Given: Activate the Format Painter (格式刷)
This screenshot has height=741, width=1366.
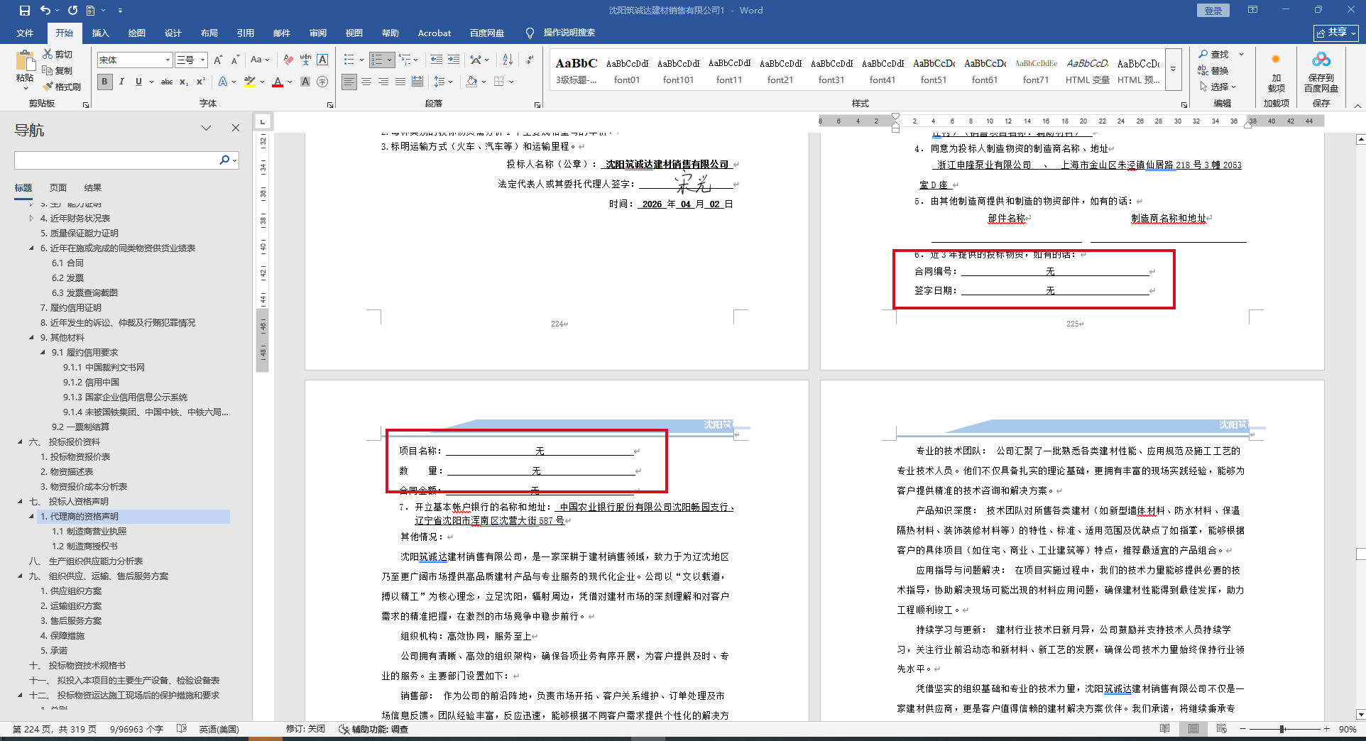Looking at the screenshot, I should [x=48, y=87].
